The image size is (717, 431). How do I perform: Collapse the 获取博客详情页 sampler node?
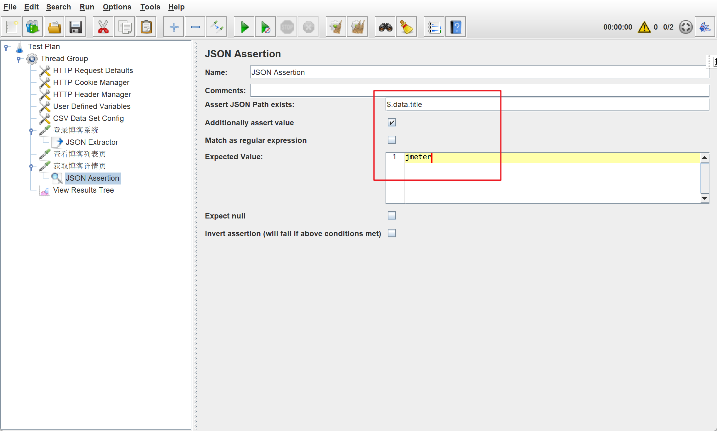tap(31, 166)
